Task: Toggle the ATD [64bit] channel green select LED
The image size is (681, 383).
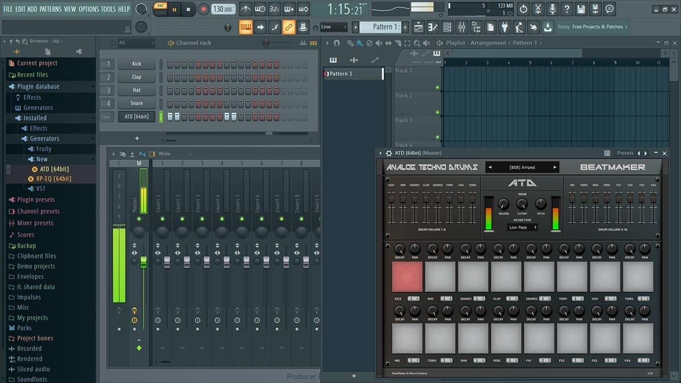Action: pos(161,116)
